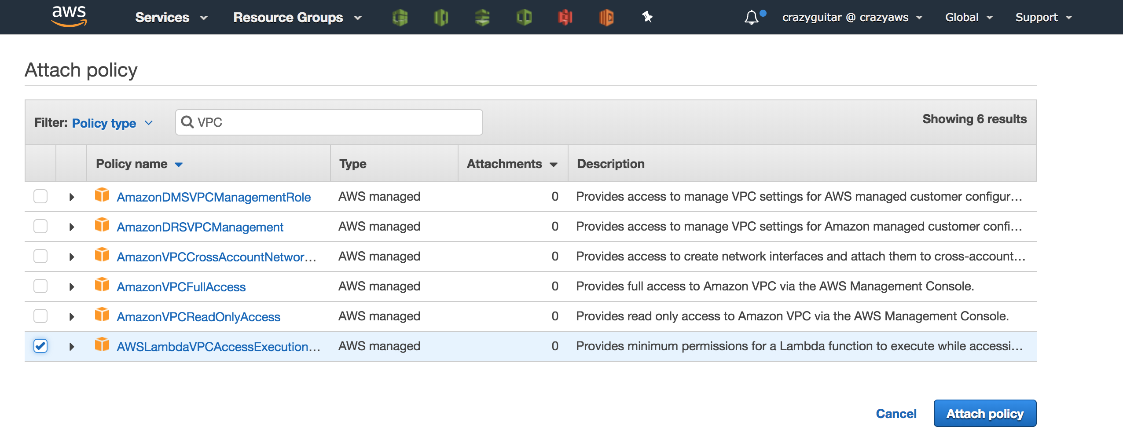Open the orange service shortcut icon

coord(607,17)
